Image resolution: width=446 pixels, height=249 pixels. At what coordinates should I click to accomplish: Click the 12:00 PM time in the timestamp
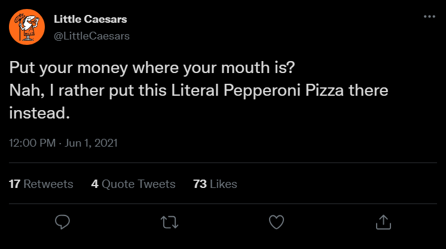[31, 143]
